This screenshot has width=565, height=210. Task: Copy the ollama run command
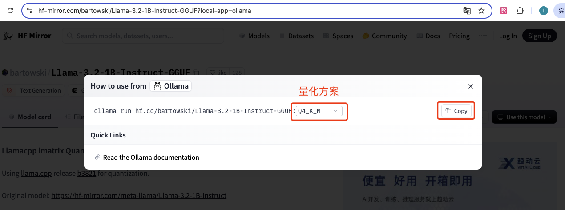click(x=456, y=111)
